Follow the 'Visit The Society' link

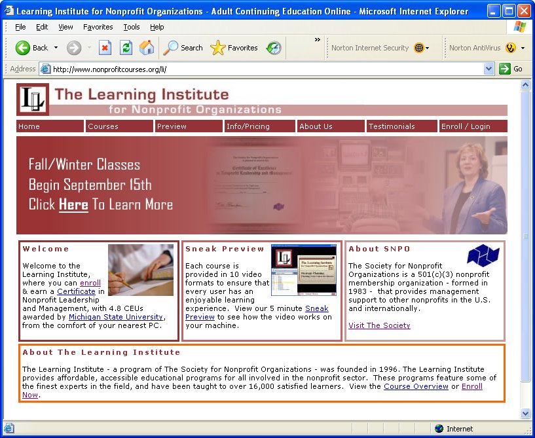click(379, 325)
